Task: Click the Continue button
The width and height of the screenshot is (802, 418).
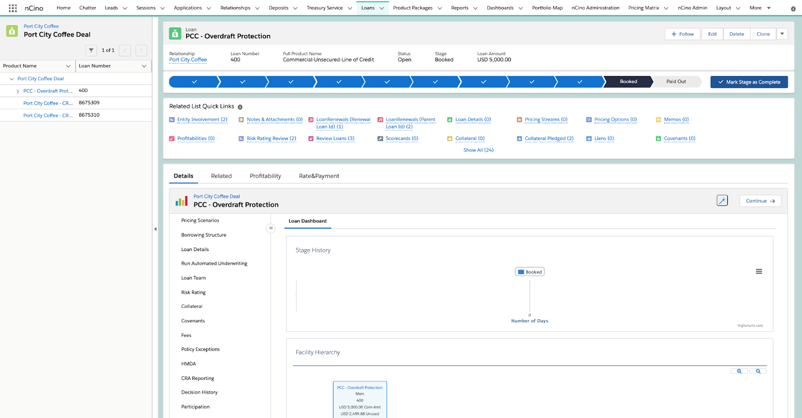Action: pyautogui.click(x=760, y=201)
